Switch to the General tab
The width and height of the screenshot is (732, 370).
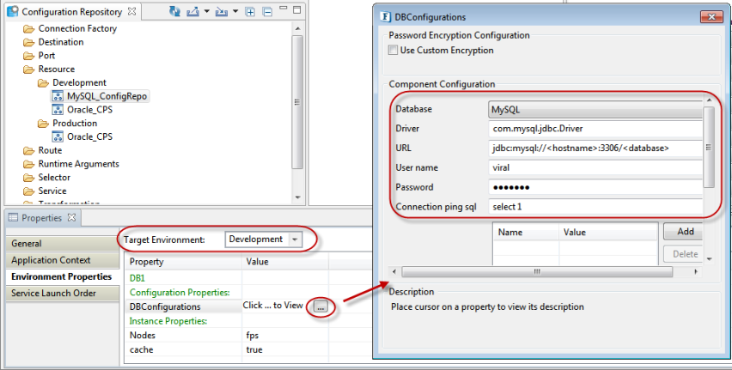click(27, 244)
